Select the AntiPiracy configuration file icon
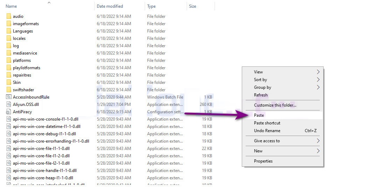Image resolution: width=390 pixels, height=187 pixels. [x=9, y=112]
